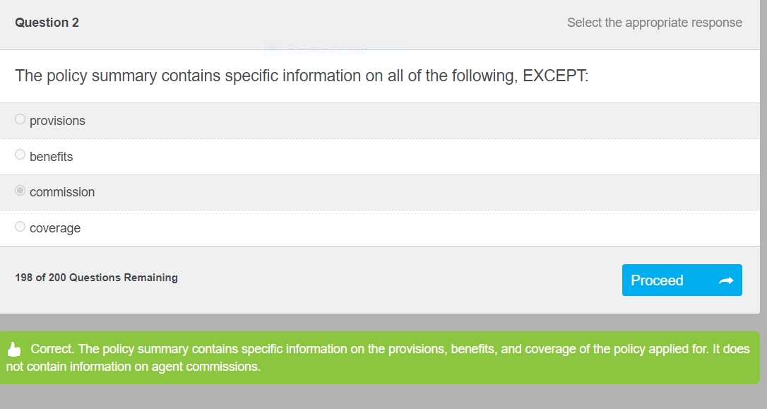Click the word "EXCEPT:" in the question

(x=556, y=76)
